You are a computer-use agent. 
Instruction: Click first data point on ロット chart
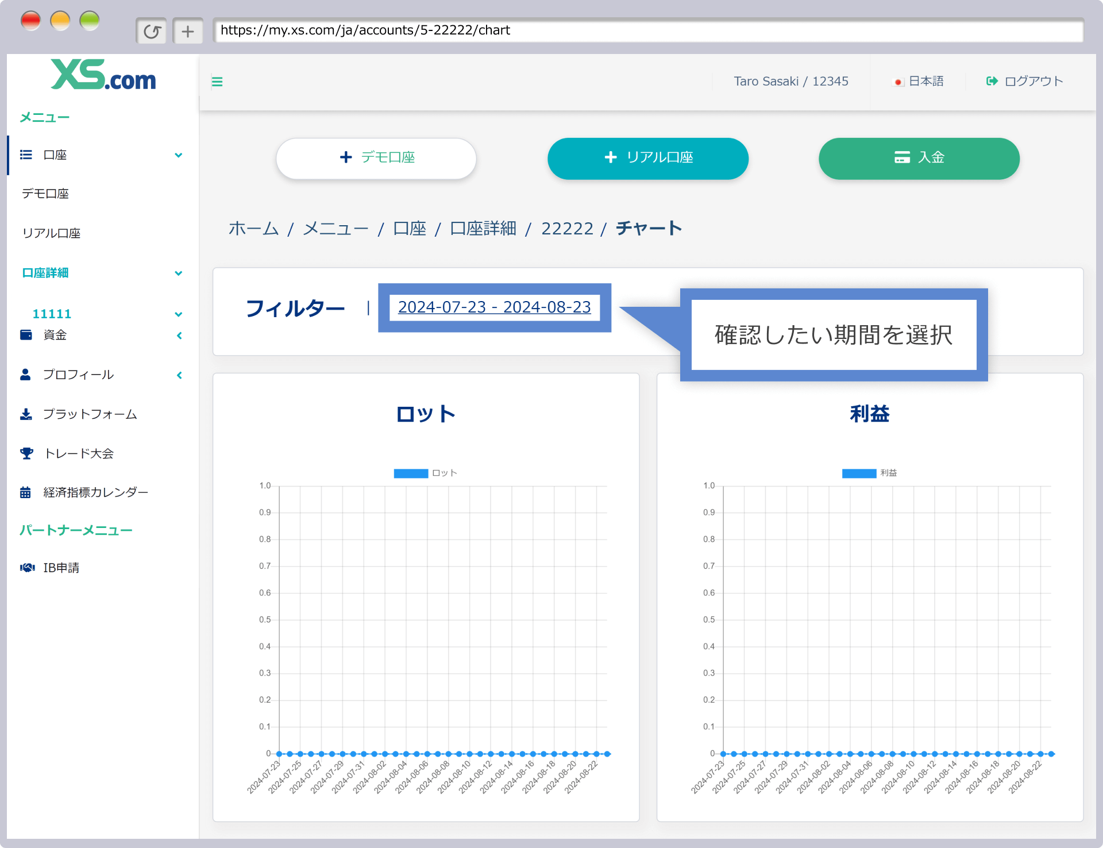click(279, 754)
